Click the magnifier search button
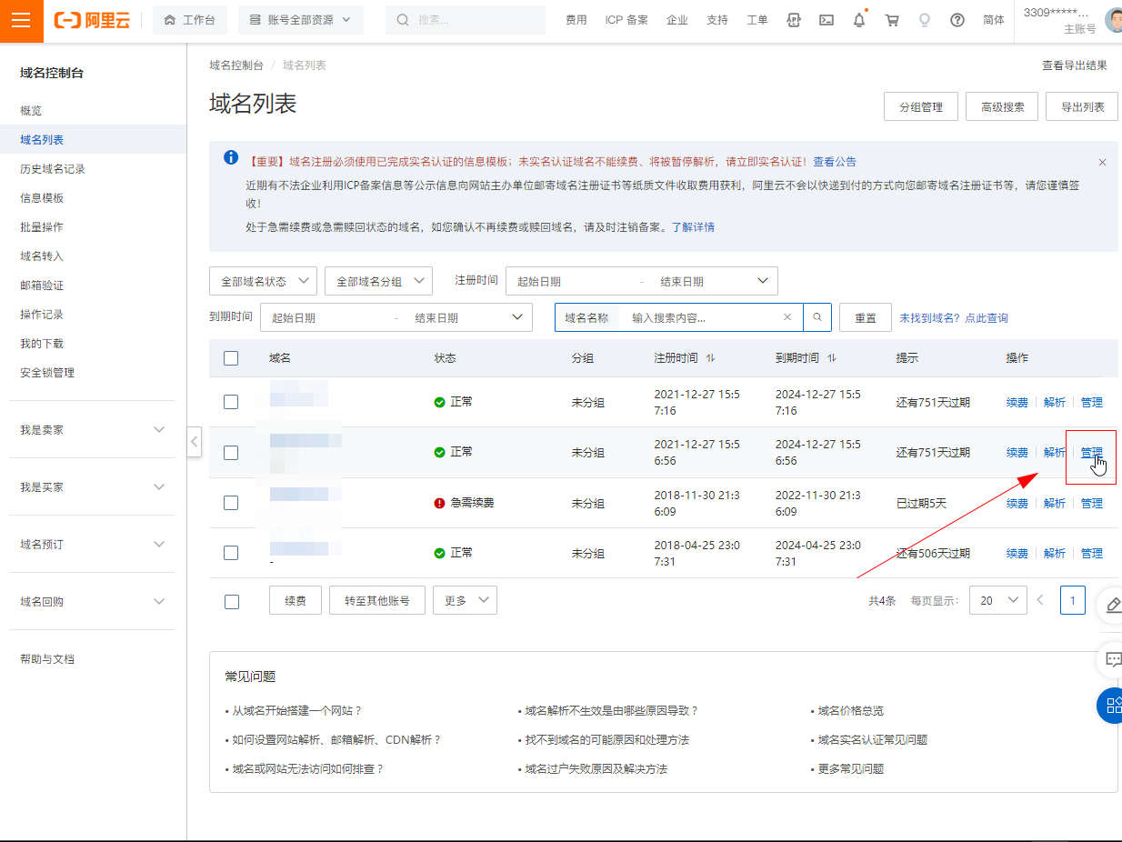 pyautogui.click(x=817, y=317)
